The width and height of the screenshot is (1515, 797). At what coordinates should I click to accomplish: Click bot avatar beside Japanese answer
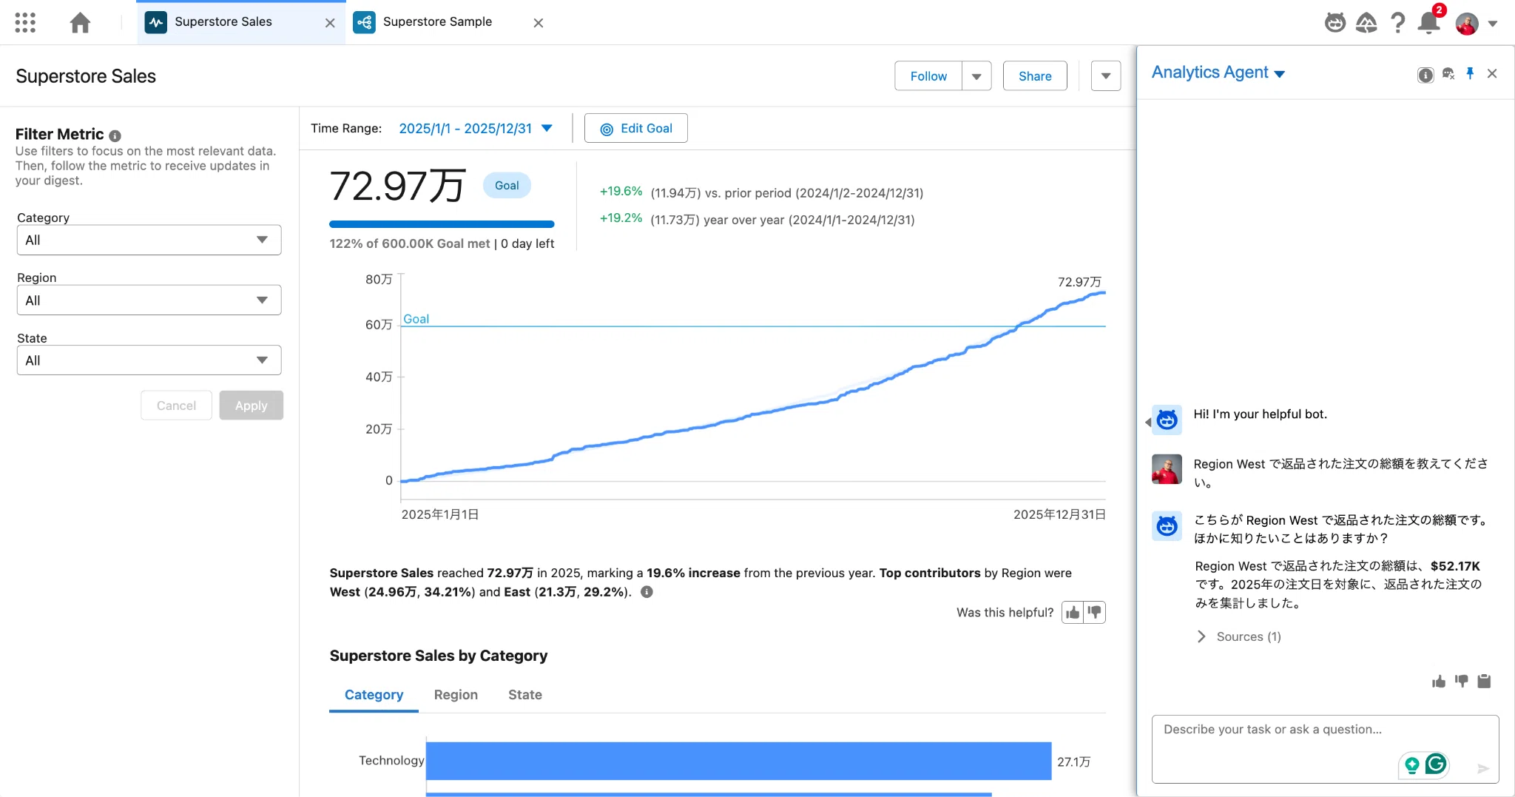[1167, 526]
